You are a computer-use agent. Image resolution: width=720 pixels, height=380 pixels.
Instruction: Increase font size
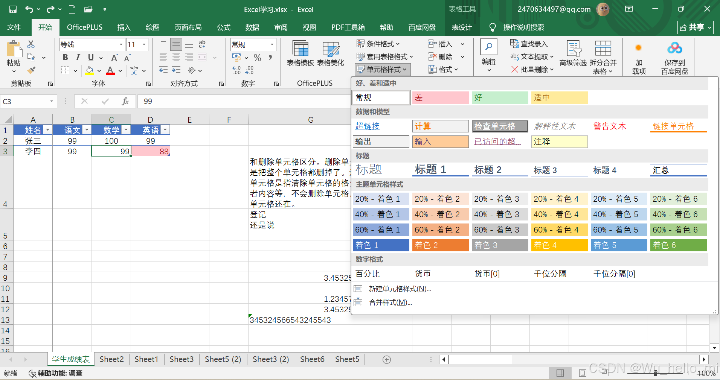point(114,58)
